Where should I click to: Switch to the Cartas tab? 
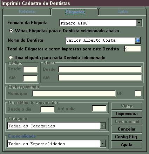123,12
